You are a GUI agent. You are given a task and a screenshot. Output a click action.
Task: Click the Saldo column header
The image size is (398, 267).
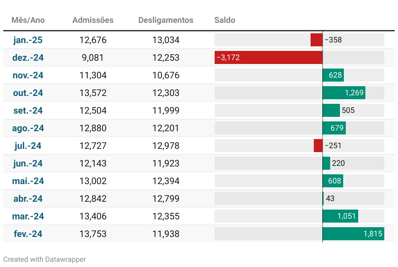coord(225,20)
